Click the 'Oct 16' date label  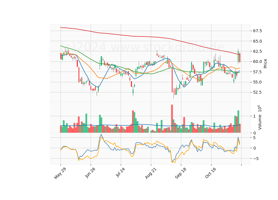coord(211,173)
